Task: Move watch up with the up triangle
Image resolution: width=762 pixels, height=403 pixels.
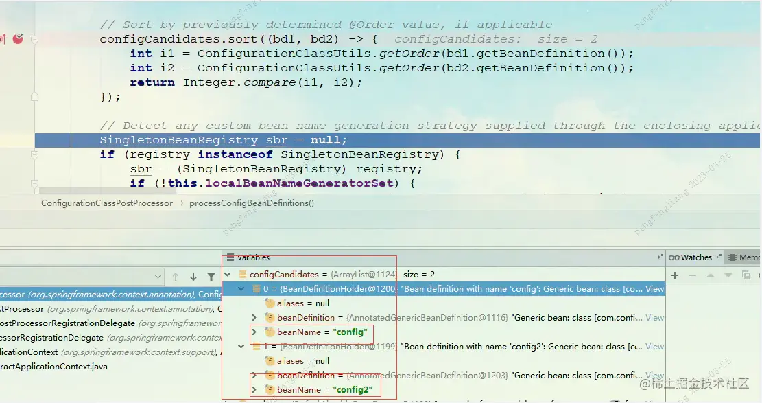Action: (x=711, y=275)
